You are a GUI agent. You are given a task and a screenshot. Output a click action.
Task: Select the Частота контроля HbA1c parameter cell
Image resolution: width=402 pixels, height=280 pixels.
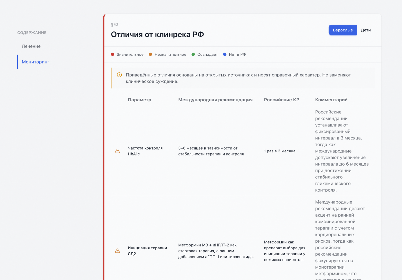[x=145, y=151]
